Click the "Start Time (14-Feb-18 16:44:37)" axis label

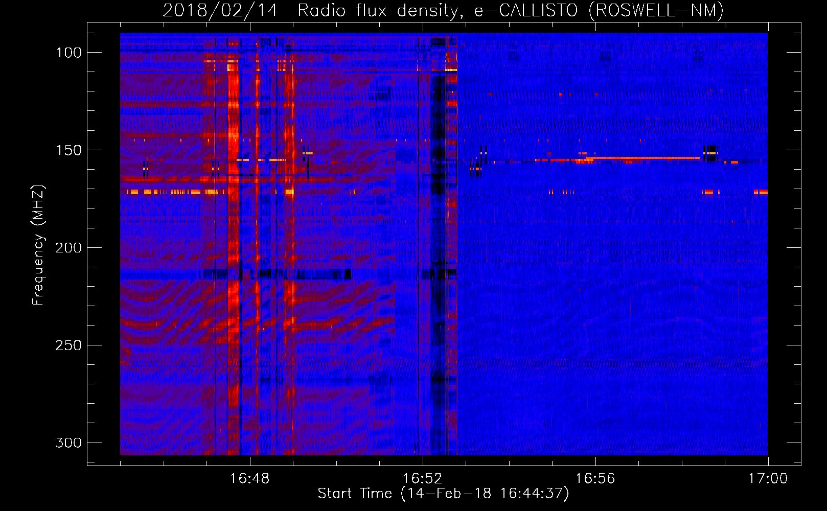[x=443, y=494]
